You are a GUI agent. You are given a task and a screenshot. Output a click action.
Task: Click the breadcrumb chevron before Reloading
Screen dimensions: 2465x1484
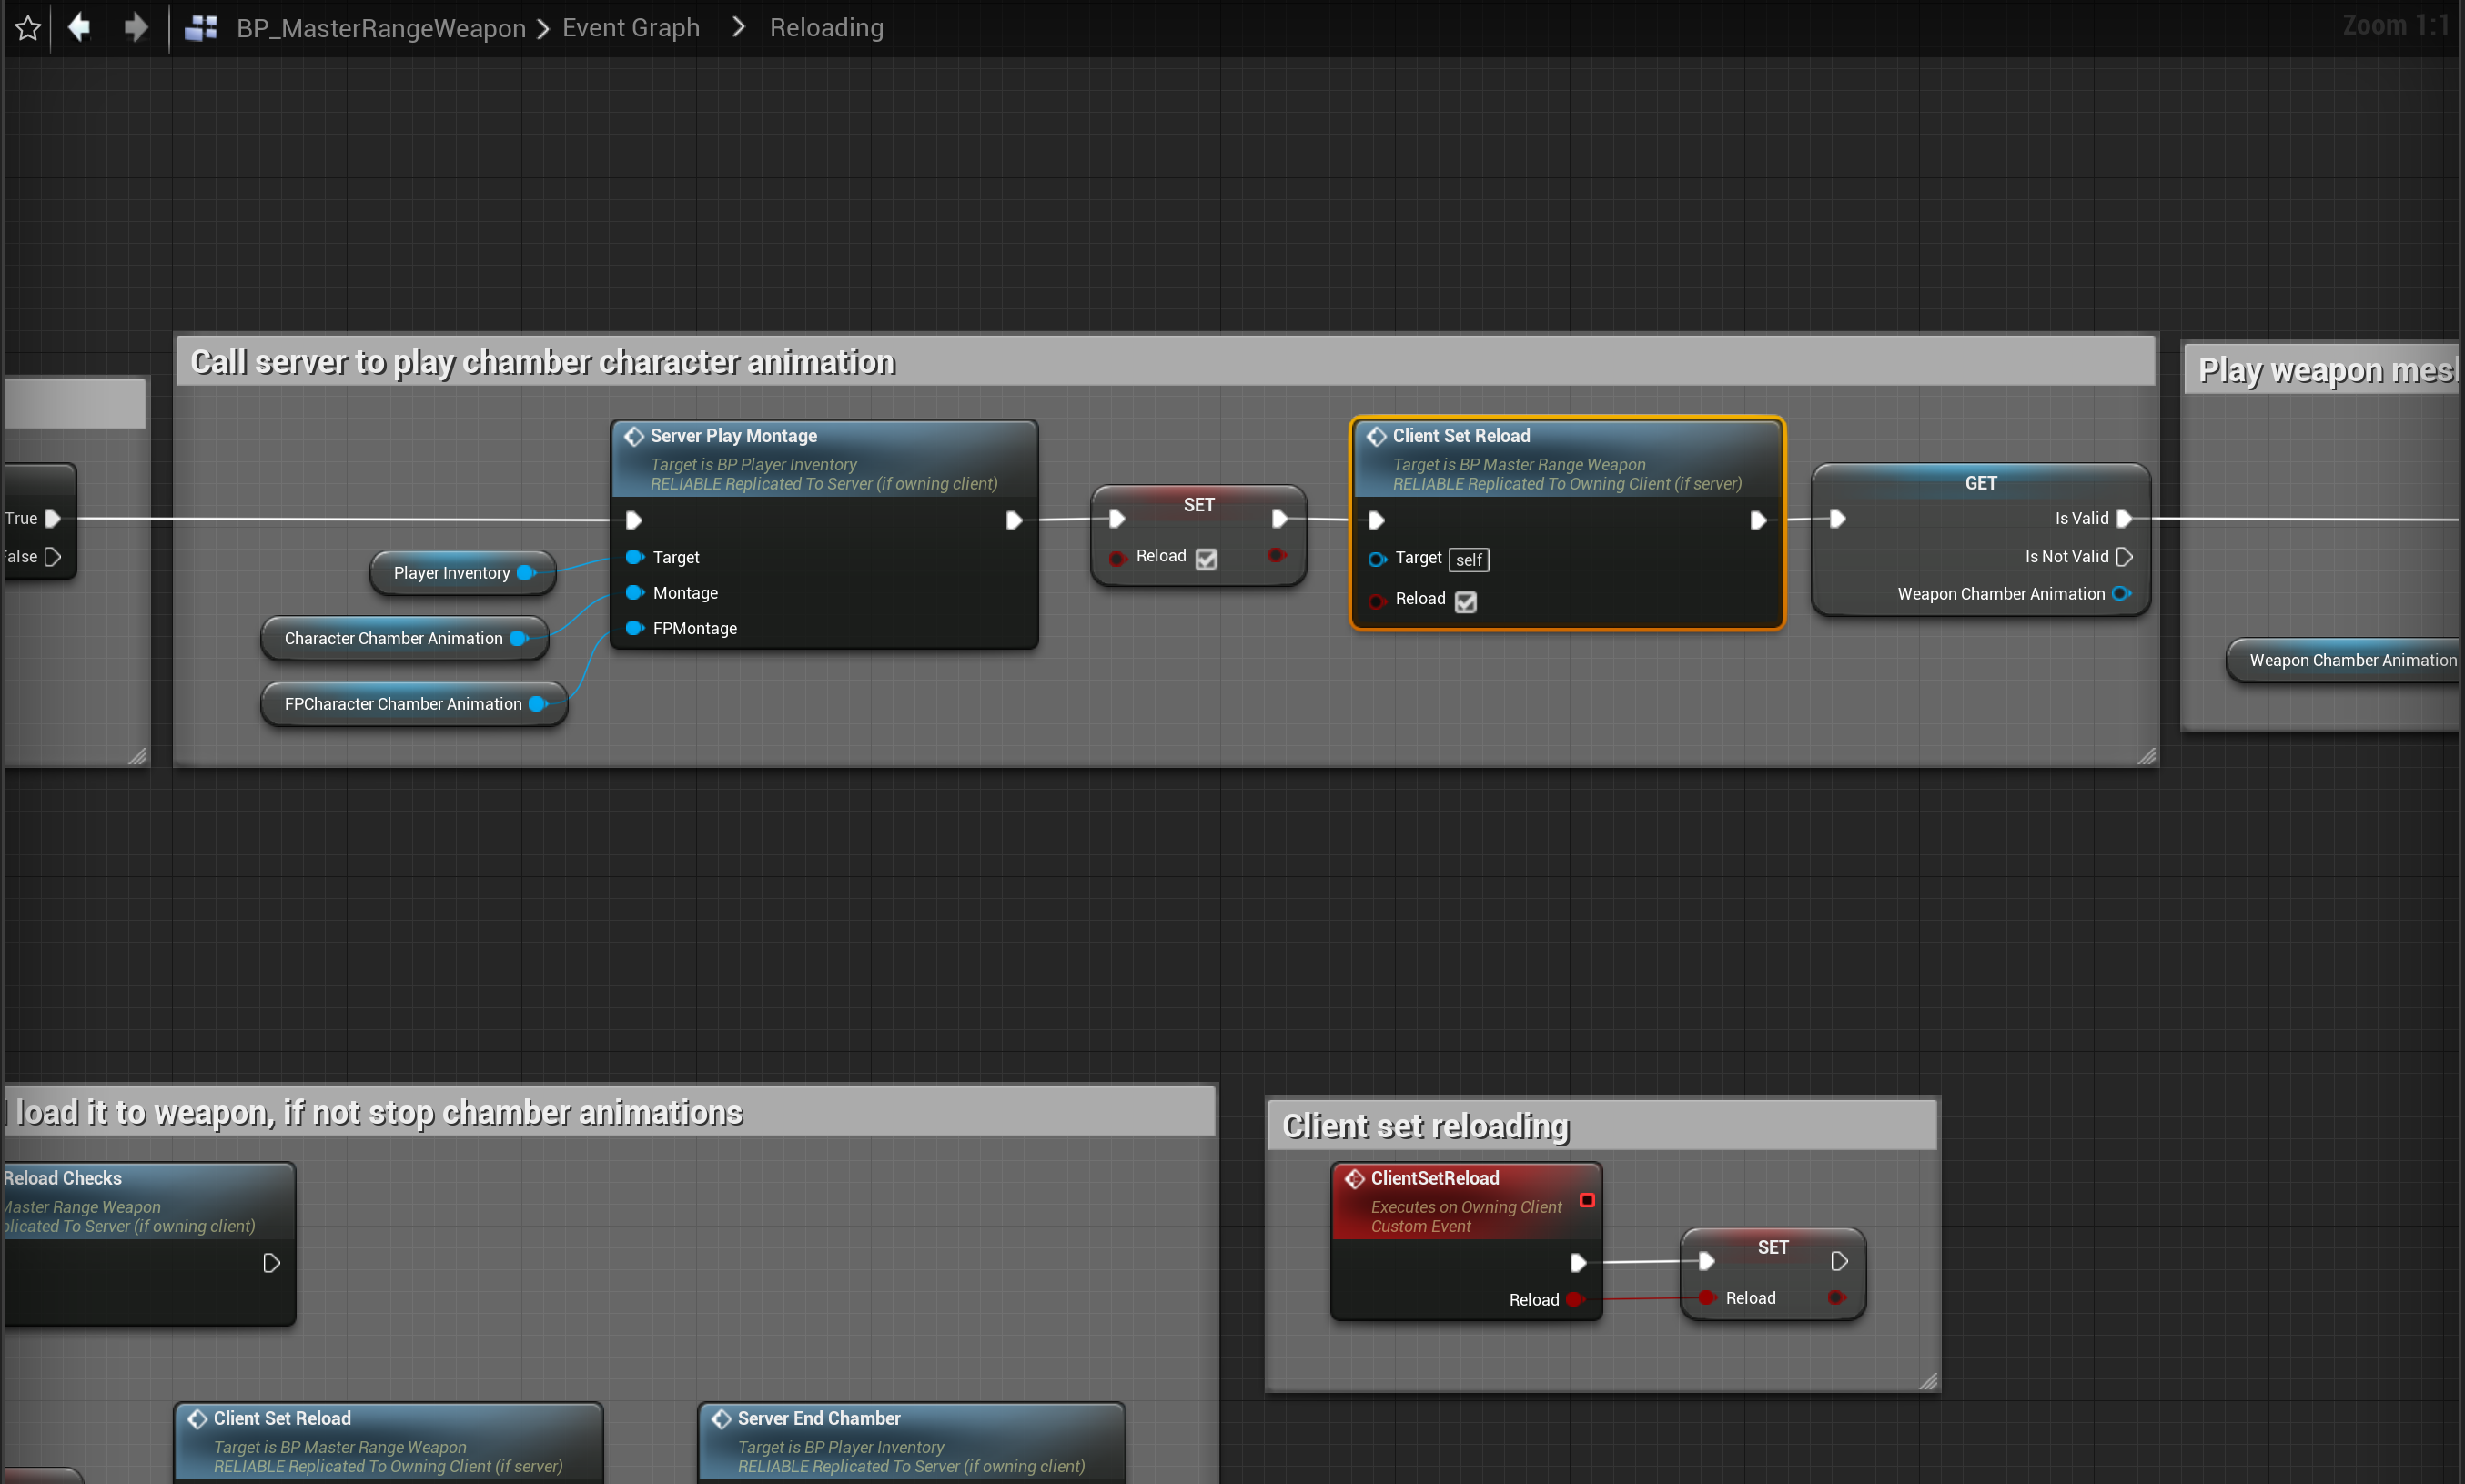tap(738, 27)
